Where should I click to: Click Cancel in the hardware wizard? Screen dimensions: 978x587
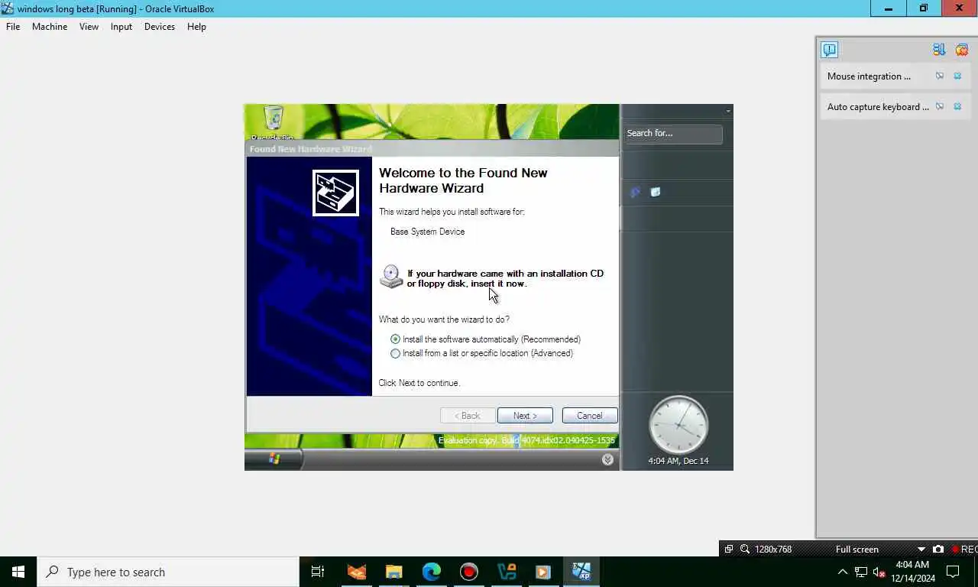590,416
